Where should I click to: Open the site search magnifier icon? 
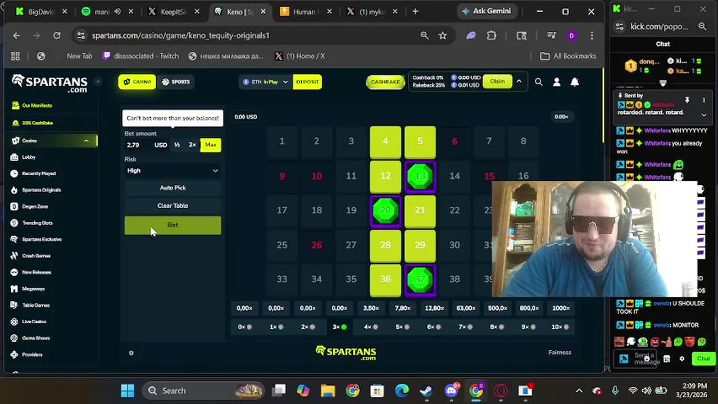pos(538,82)
